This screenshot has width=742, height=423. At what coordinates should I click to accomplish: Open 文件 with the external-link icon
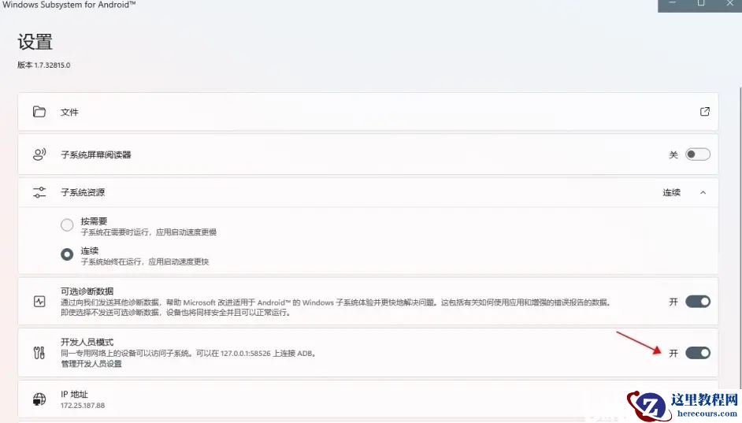tap(705, 112)
